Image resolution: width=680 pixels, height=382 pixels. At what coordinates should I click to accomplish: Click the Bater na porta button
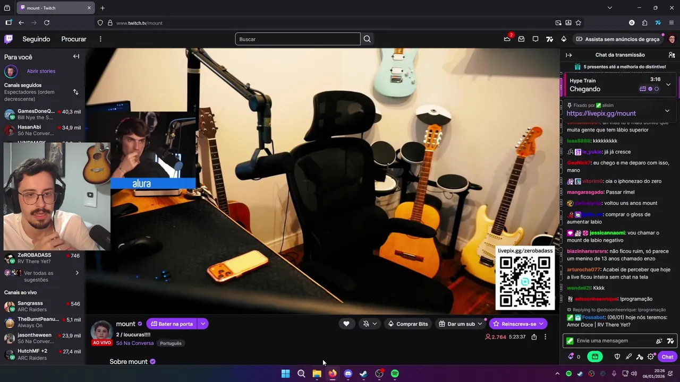(172, 324)
